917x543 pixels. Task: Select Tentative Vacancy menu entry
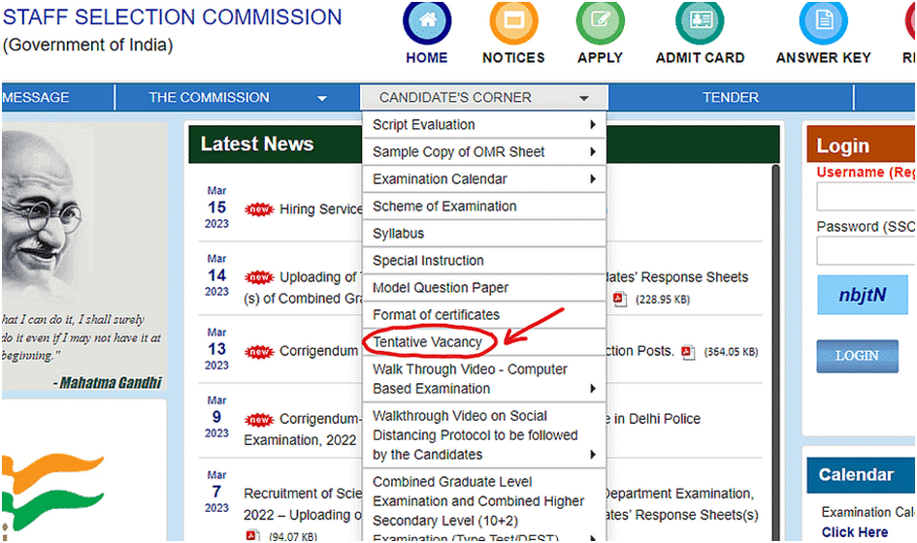click(x=484, y=342)
